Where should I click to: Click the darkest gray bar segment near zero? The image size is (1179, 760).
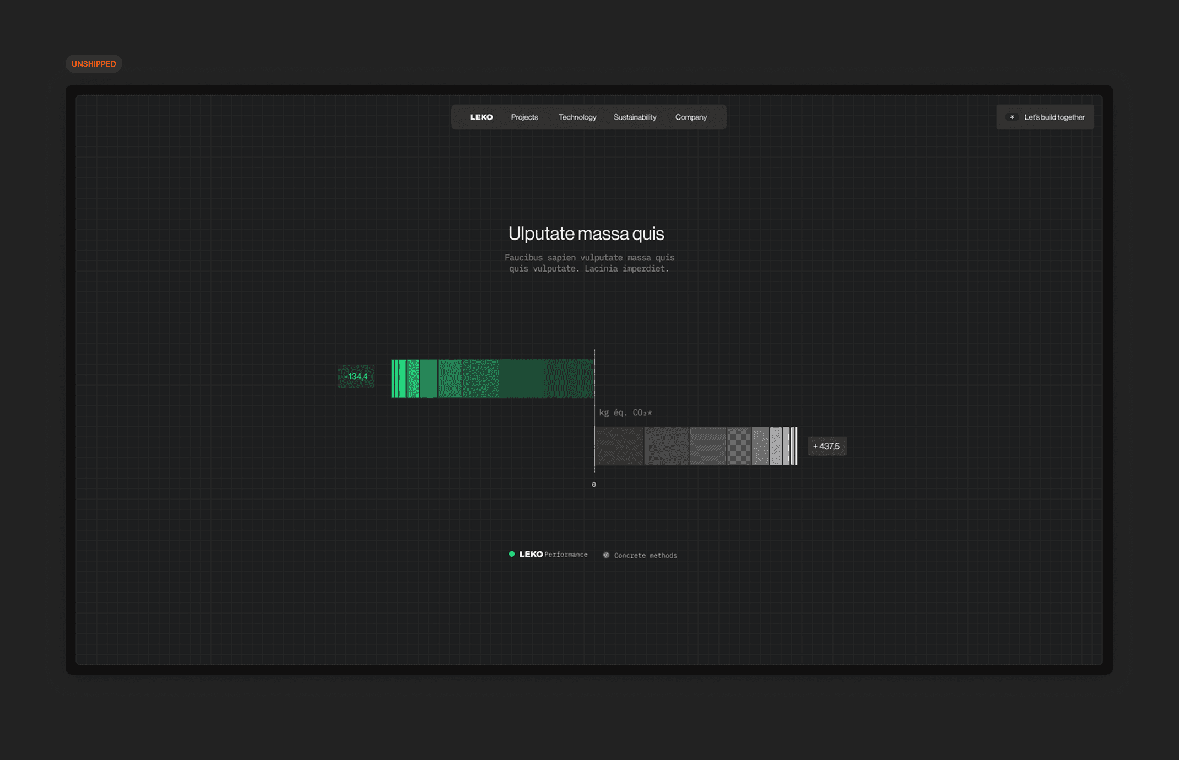click(x=619, y=446)
